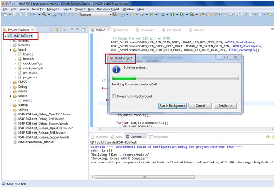Cancel the Build Project dialog

(x=200, y=106)
